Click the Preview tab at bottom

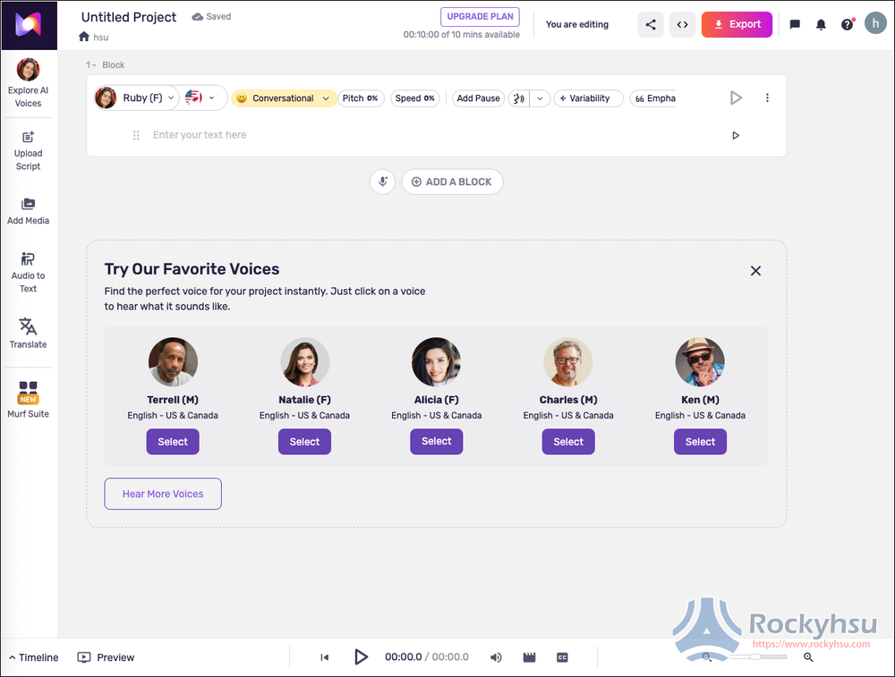point(107,657)
